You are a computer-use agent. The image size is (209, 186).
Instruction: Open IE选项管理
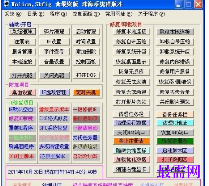(54, 92)
